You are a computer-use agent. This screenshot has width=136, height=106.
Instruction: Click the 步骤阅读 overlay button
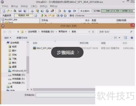click(x=67, y=52)
